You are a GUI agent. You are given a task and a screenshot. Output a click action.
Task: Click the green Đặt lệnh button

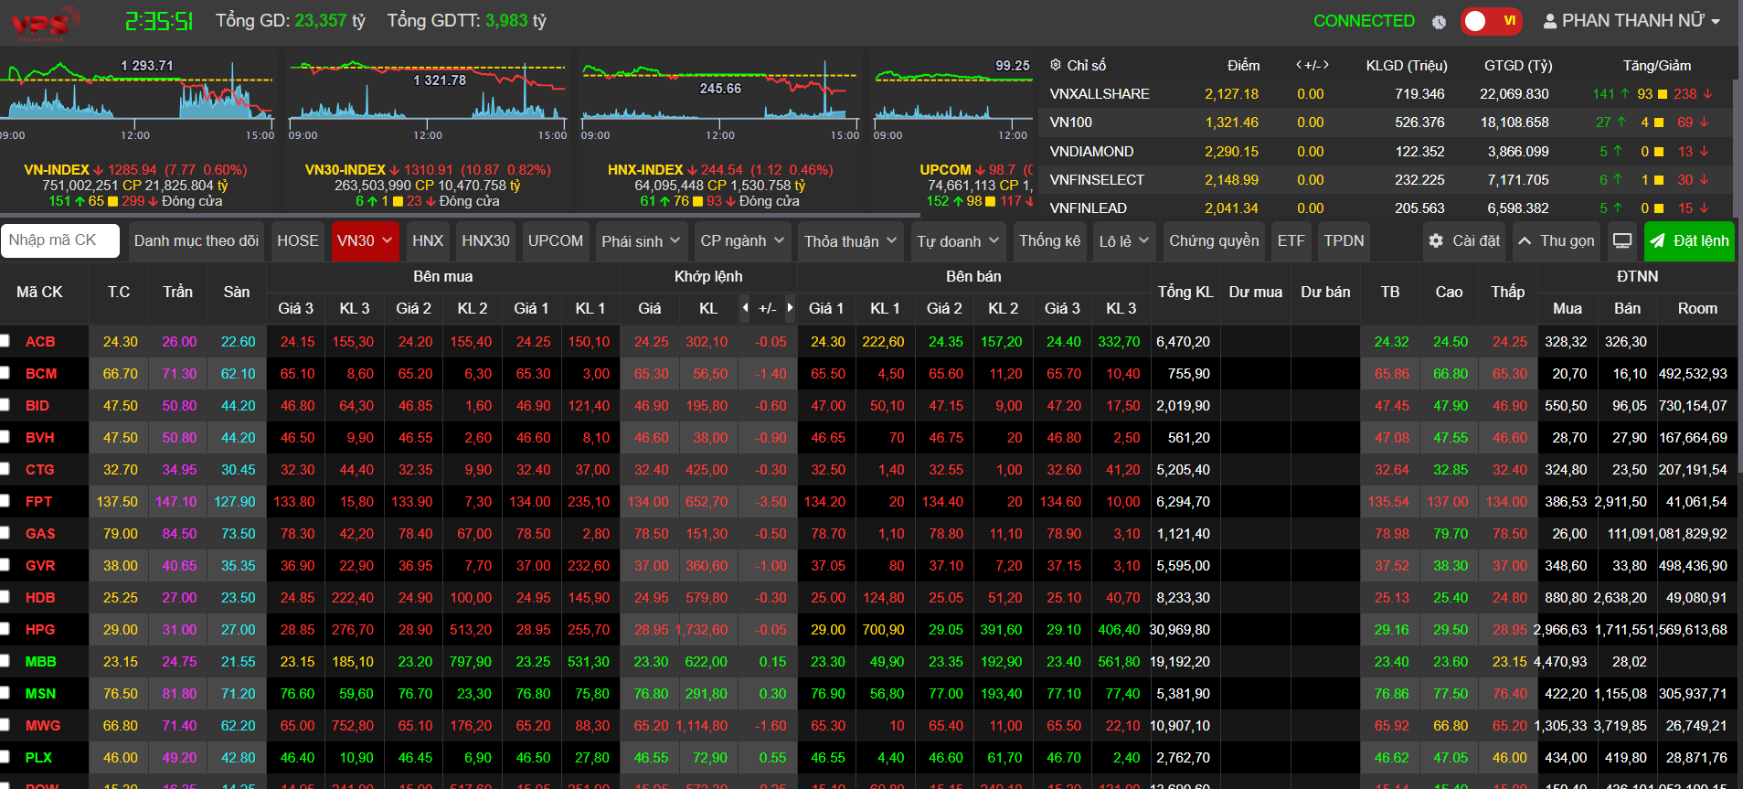1689,240
